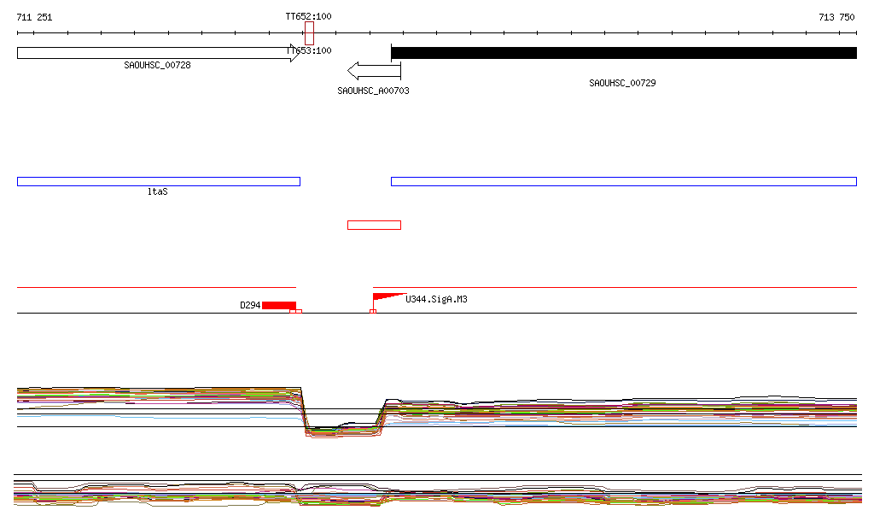Screen dimensions: 874x522
Task: Click the ltaS gene name
Action: pyautogui.click(x=158, y=192)
